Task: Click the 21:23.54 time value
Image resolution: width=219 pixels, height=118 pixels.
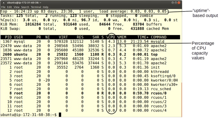Action: [139, 41]
